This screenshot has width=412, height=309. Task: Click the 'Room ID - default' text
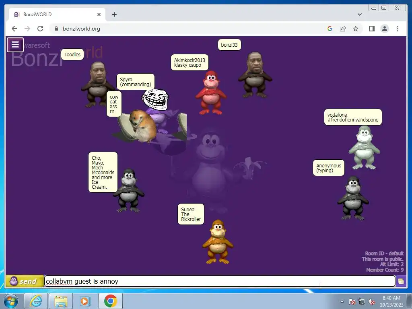coord(384,253)
